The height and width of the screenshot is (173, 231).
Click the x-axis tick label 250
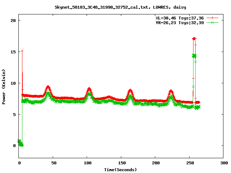point(190,163)
